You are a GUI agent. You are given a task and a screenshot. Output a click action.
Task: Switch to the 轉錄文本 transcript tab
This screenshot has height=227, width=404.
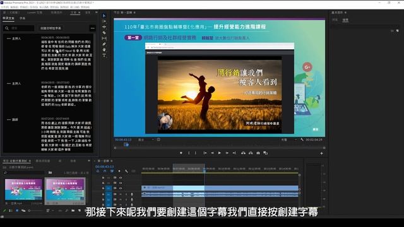click(8, 18)
